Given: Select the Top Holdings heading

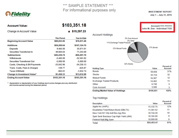Looking at the screenshot, I should click(x=100, y=98).
